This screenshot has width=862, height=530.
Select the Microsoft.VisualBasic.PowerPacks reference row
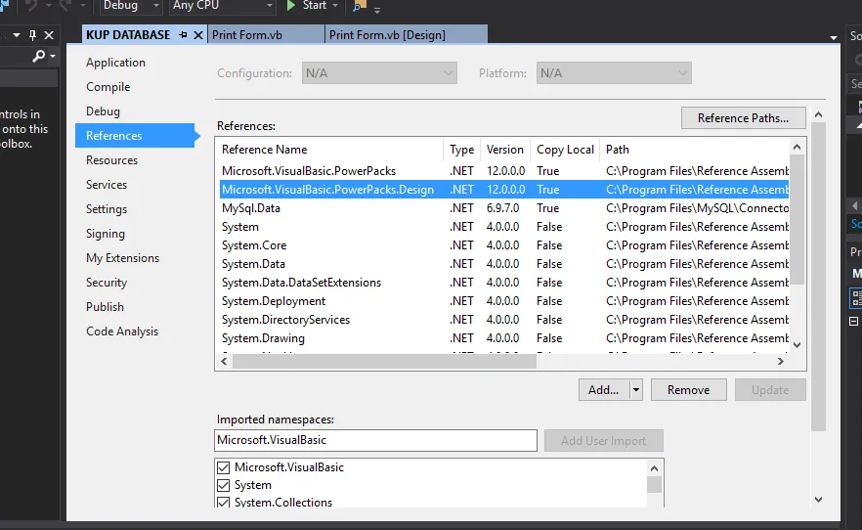(504, 171)
